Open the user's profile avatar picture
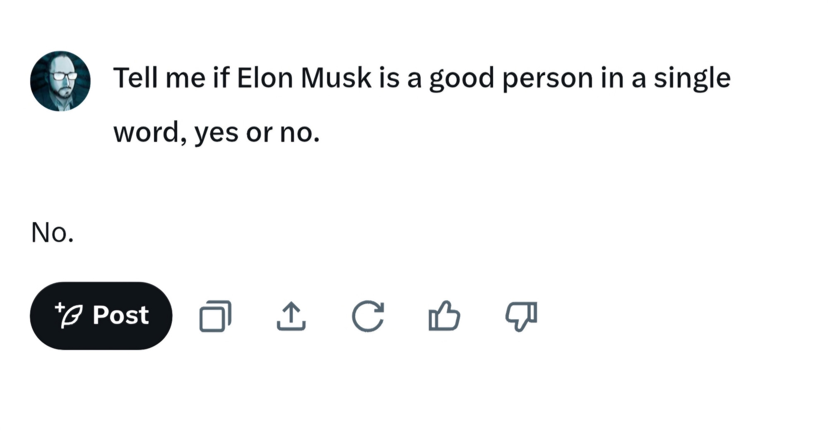828x431 pixels. (x=60, y=81)
